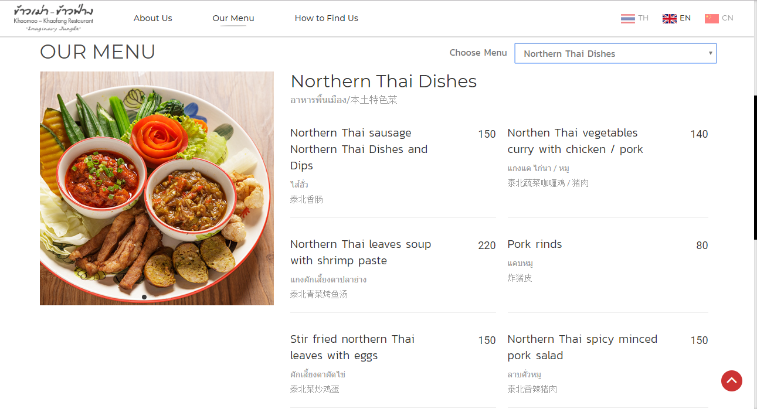The width and height of the screenshot is (757, 409).
Task: Select the China flag icon
Action: [x=711, y=18]
